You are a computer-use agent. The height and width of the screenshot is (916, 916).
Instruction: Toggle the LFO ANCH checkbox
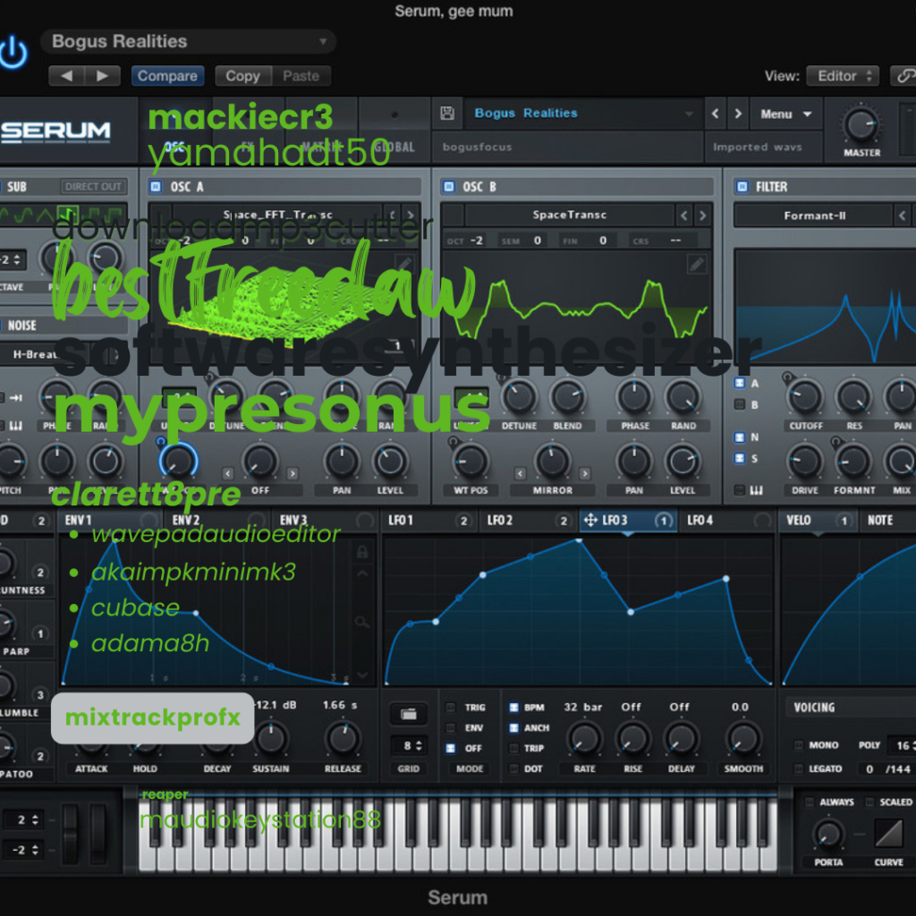pos(514,728)
